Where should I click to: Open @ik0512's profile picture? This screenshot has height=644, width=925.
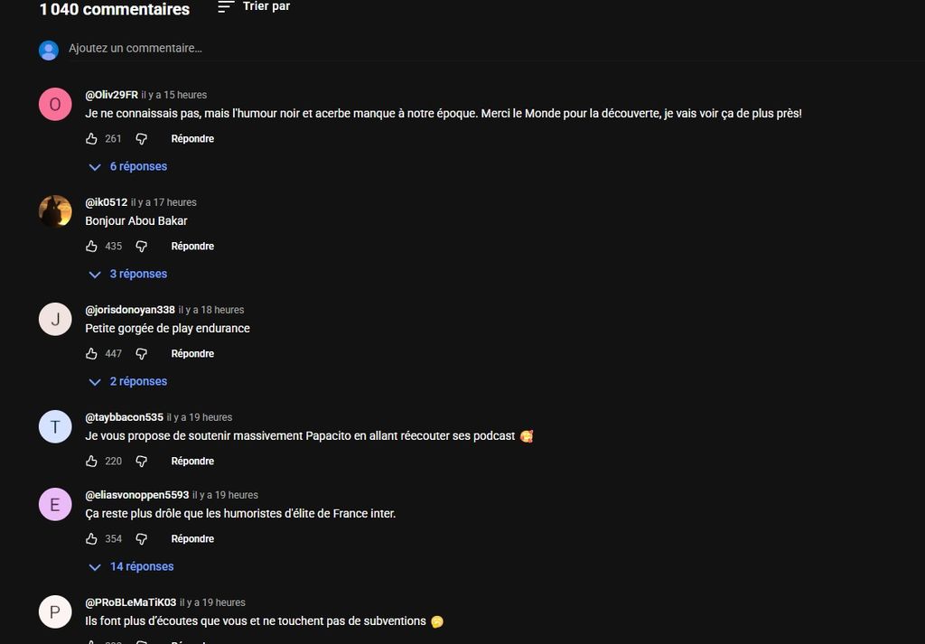pyautogui.click(x=55, y=211)
